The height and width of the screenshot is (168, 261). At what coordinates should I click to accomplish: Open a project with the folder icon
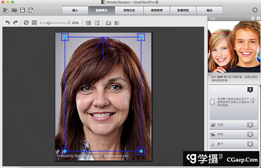(x=14, y=10)
